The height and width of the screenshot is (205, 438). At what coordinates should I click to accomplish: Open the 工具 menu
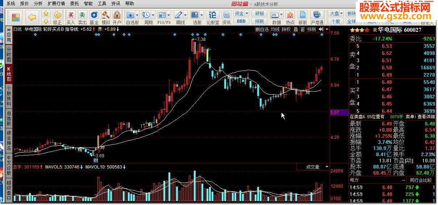pyautogui.click(x=102, y=4)
